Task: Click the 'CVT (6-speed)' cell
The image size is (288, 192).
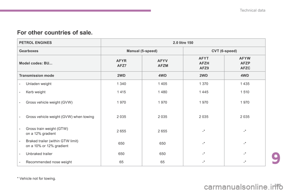Action: [224, 51]
